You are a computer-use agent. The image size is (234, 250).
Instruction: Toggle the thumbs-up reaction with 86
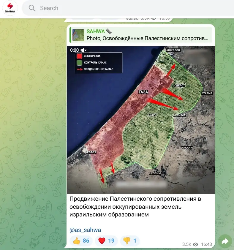(x=81, y=240)
